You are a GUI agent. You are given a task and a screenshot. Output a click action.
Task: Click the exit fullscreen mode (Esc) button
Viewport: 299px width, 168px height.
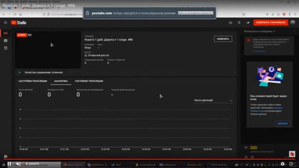[x=196, y=13]
